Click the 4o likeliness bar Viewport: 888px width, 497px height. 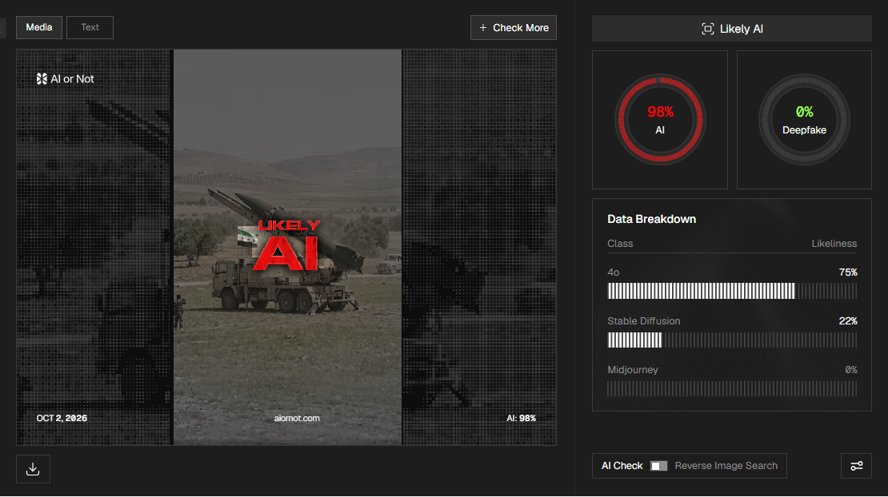click(x=732, y=291)
